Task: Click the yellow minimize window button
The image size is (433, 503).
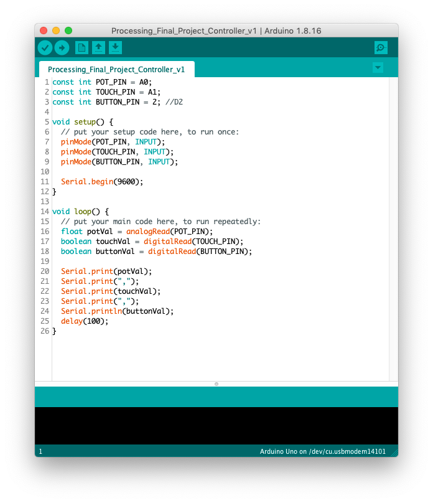Action: [56, 31]
